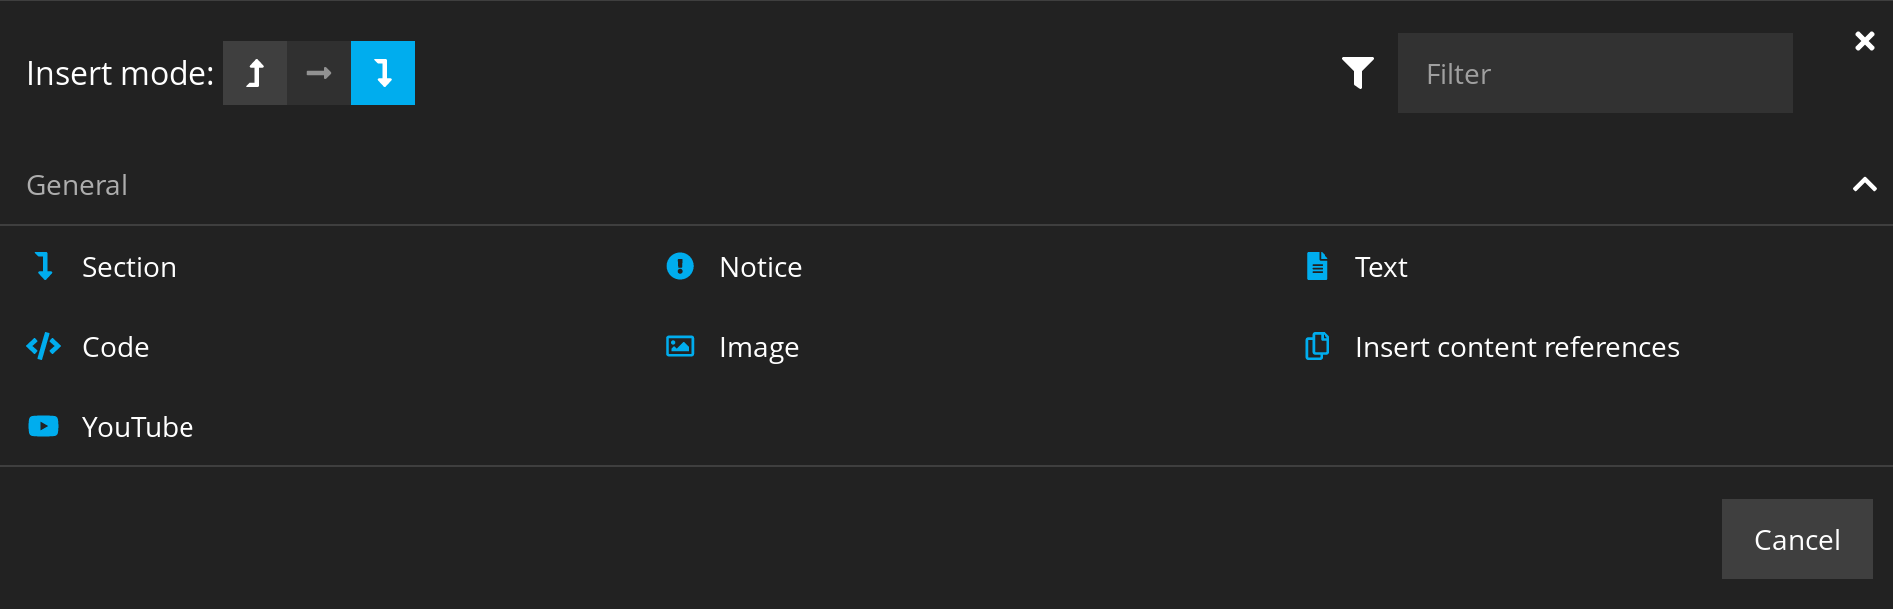
Task: Select the insert-below mode arrow
Action: (383, 72)
